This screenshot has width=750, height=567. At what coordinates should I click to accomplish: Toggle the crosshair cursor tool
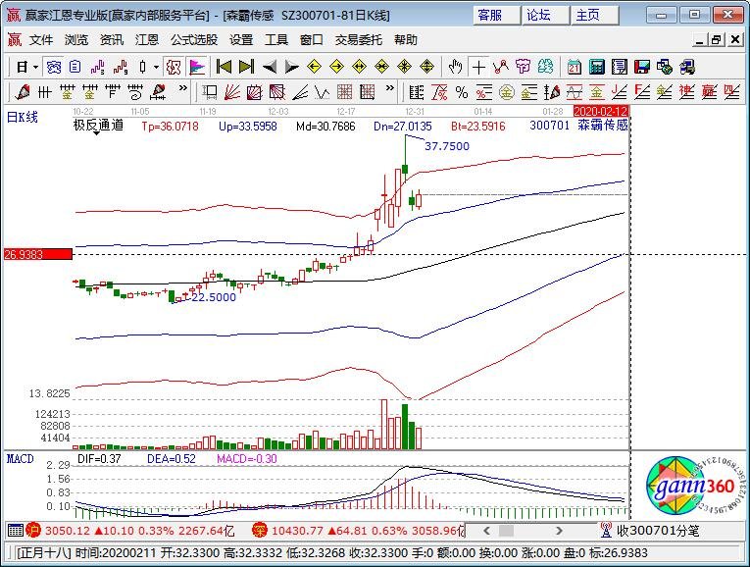click(x=478, y=67)
